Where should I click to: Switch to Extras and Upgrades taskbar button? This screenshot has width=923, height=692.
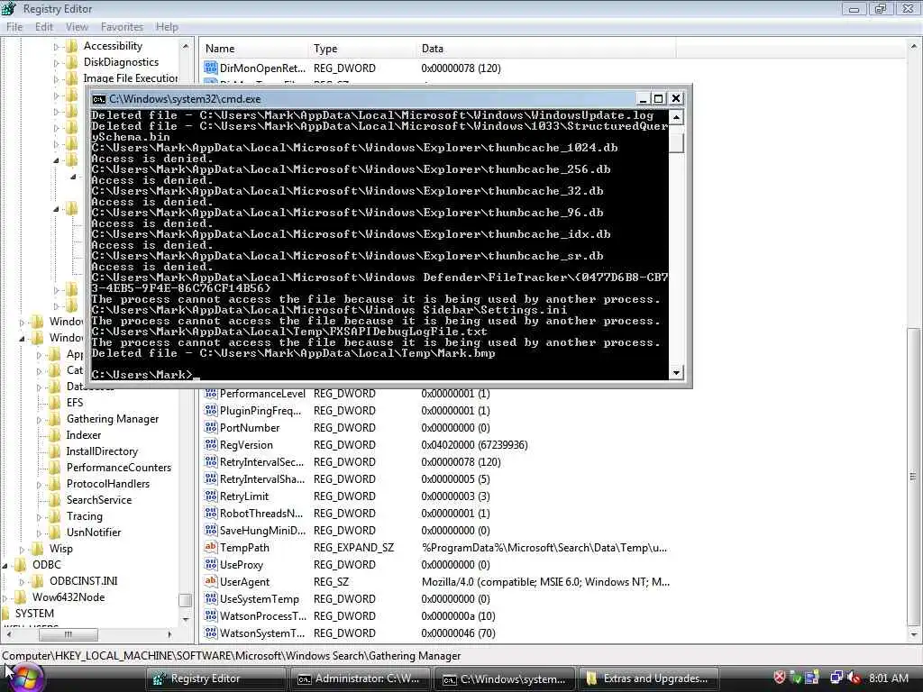click(x=649, y=678)
